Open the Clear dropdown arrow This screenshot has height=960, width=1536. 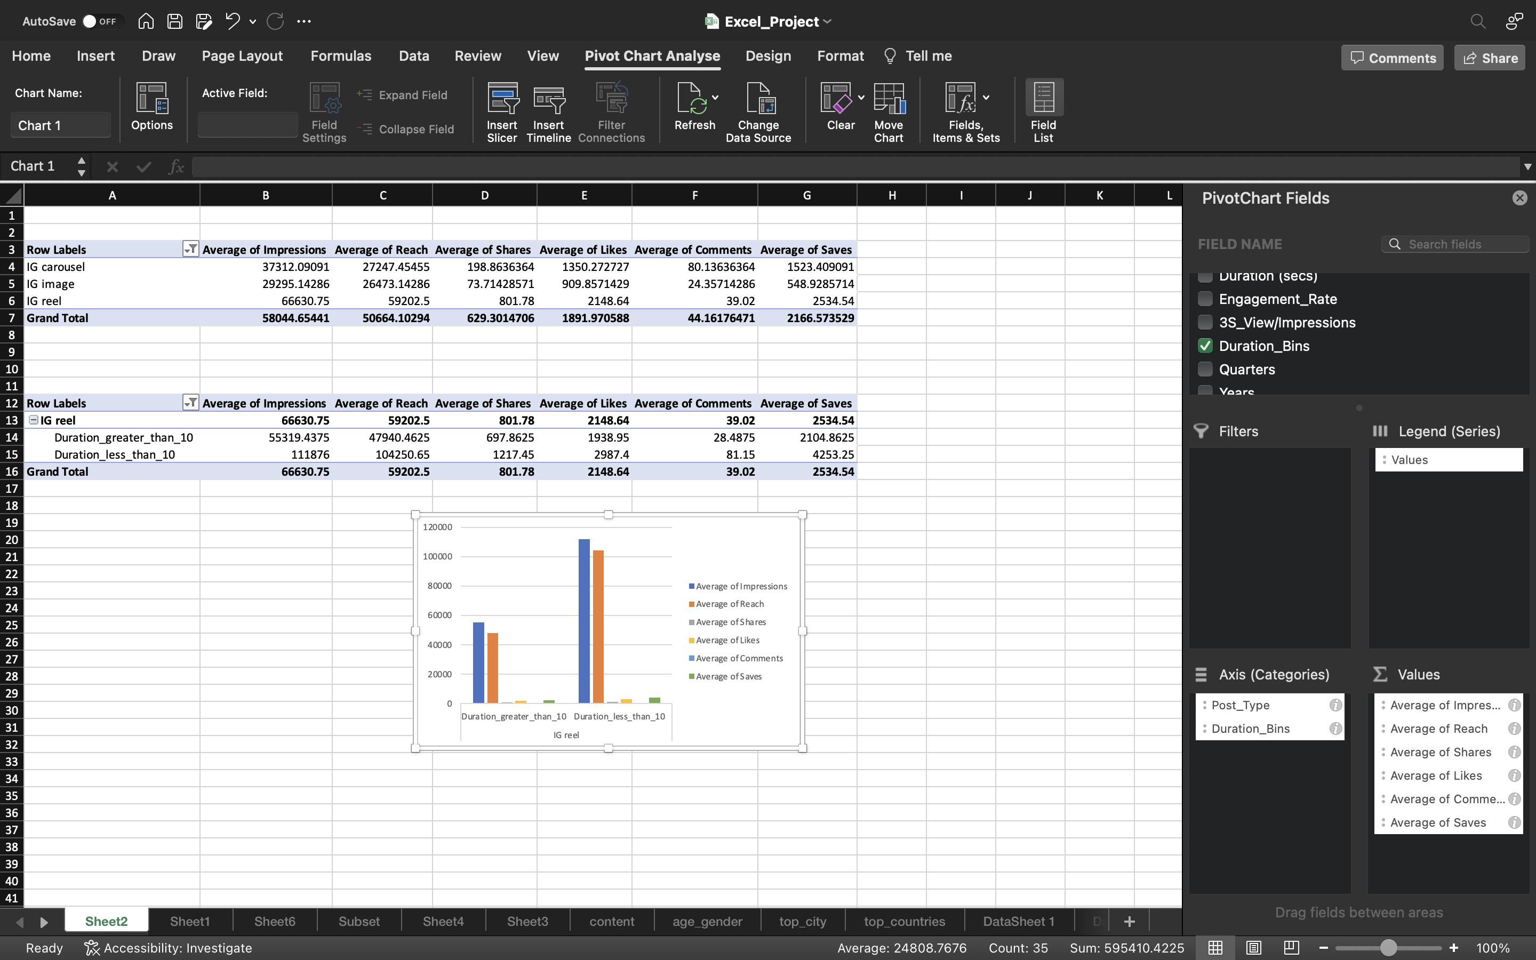(x=861, y=98)
